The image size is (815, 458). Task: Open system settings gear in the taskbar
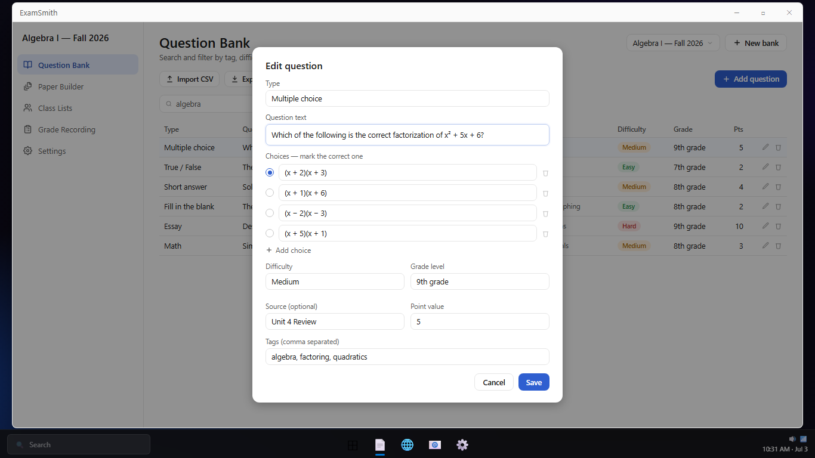coord(462,445)
